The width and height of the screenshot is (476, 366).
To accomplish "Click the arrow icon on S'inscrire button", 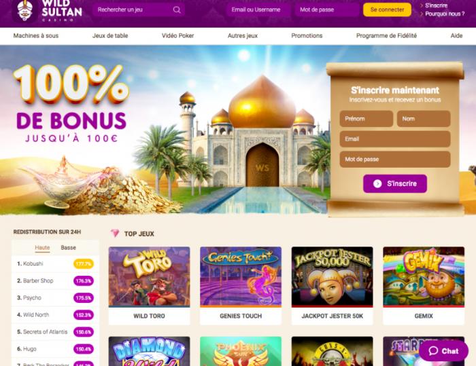I will (x=377, y=183).
